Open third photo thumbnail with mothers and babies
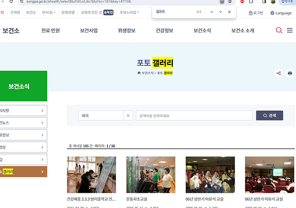296x208 pixels. (210, 175)
